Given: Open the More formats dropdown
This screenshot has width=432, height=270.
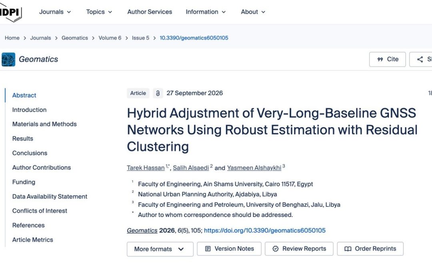Looking at the screenshot, I should [160, 249].
